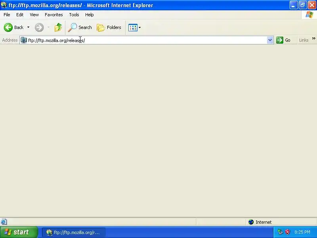Image resolution: width=317 pixels, height=238 pixels.
Task: Close the Internet Explorer window
Action: click(x=312, y=5)
